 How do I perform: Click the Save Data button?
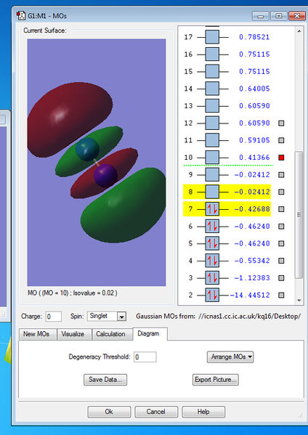[x=105, y=380]
